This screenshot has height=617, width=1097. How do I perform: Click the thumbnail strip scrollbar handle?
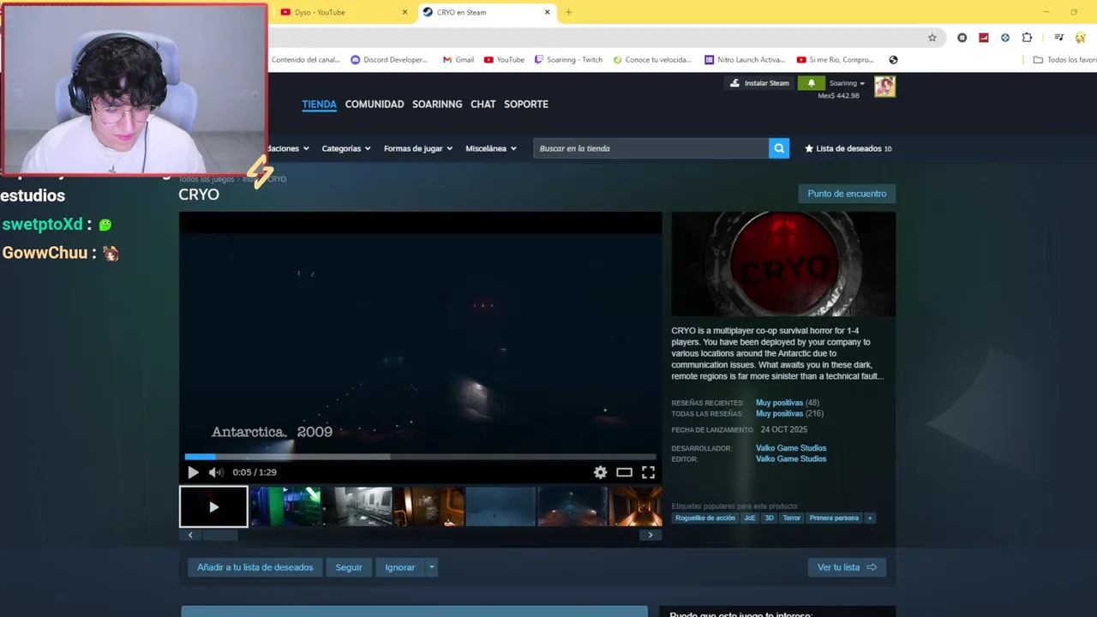[x=219, y=535]
